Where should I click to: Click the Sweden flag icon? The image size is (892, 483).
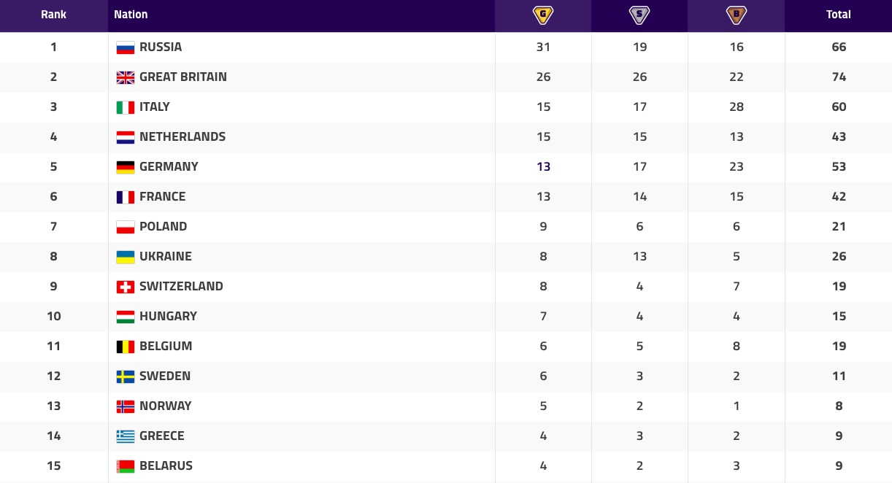(x=126, y=376)
